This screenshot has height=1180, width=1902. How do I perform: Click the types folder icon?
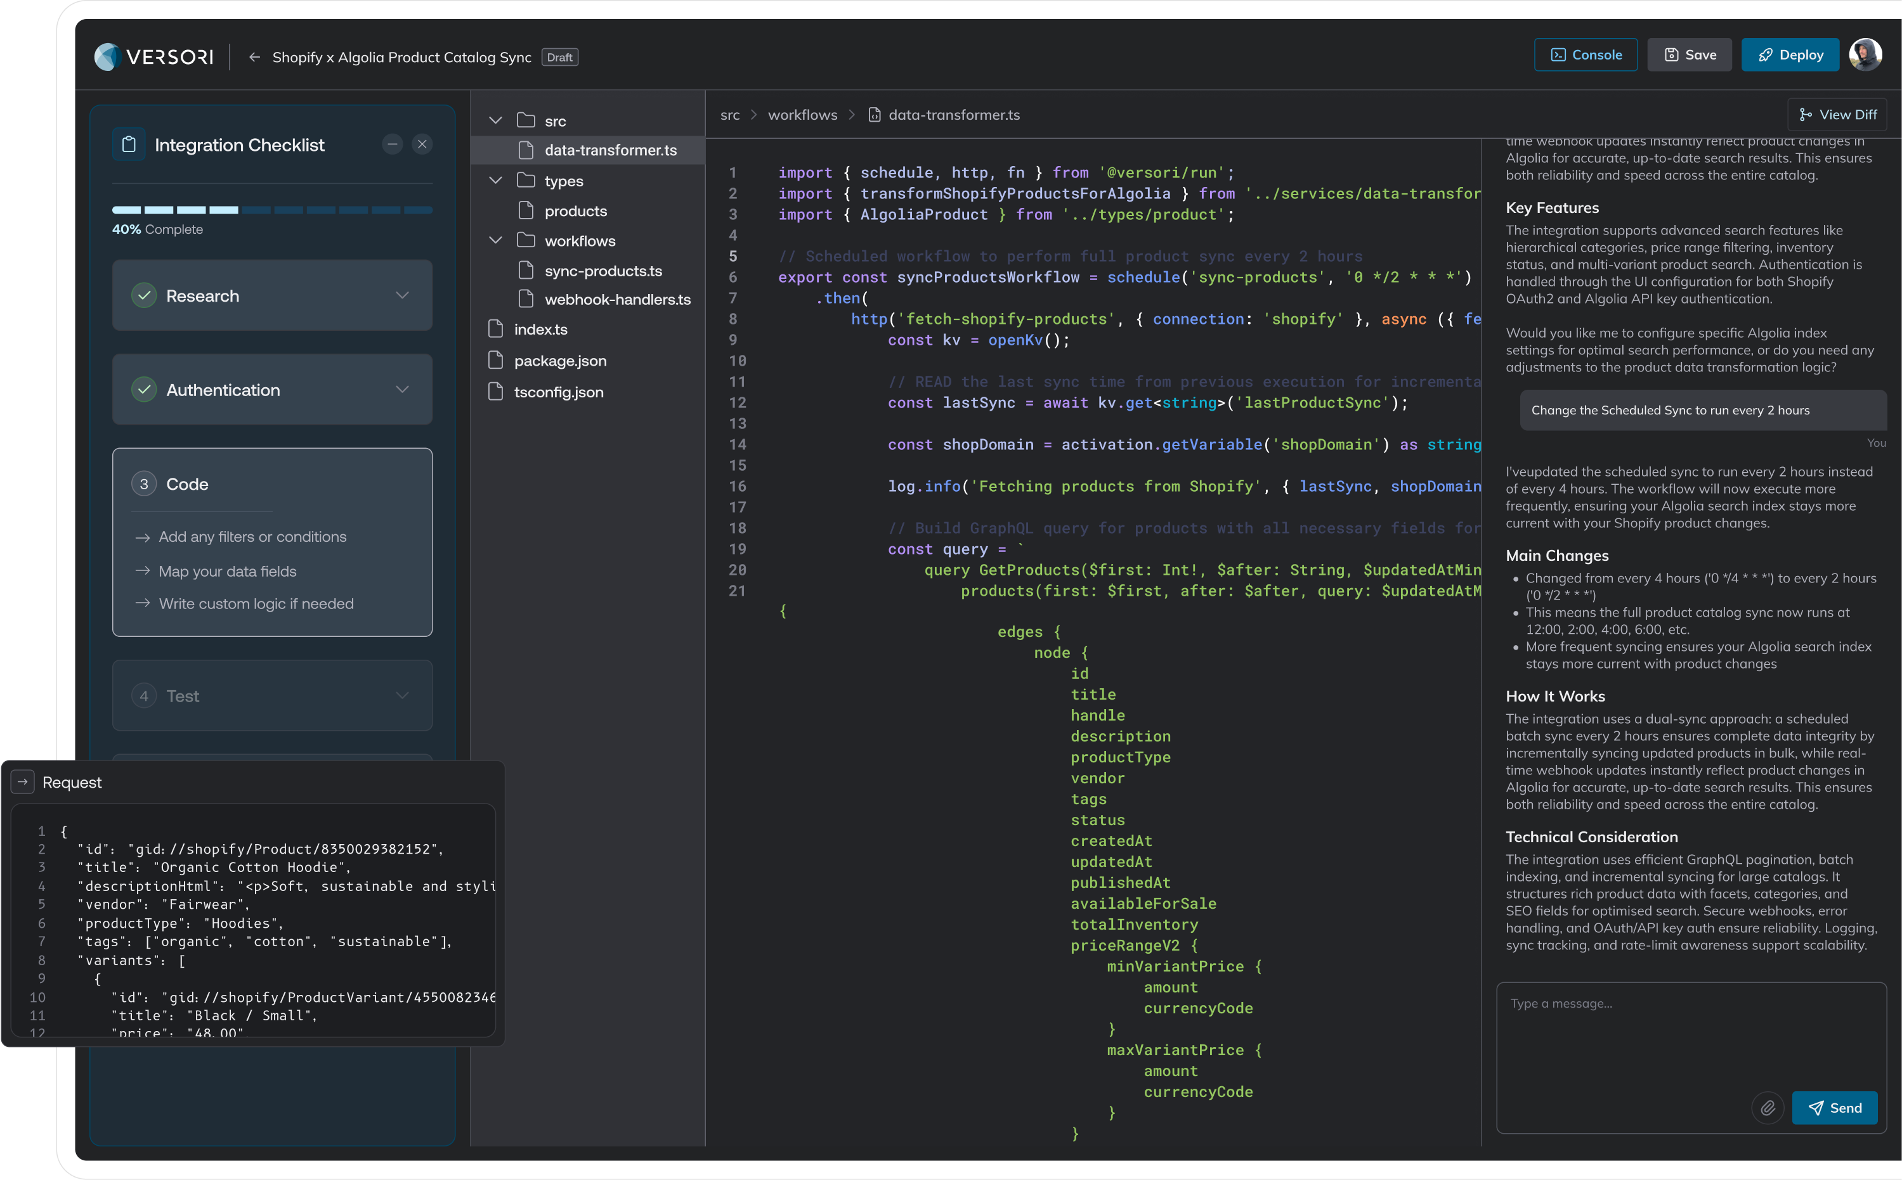(526, 180)
